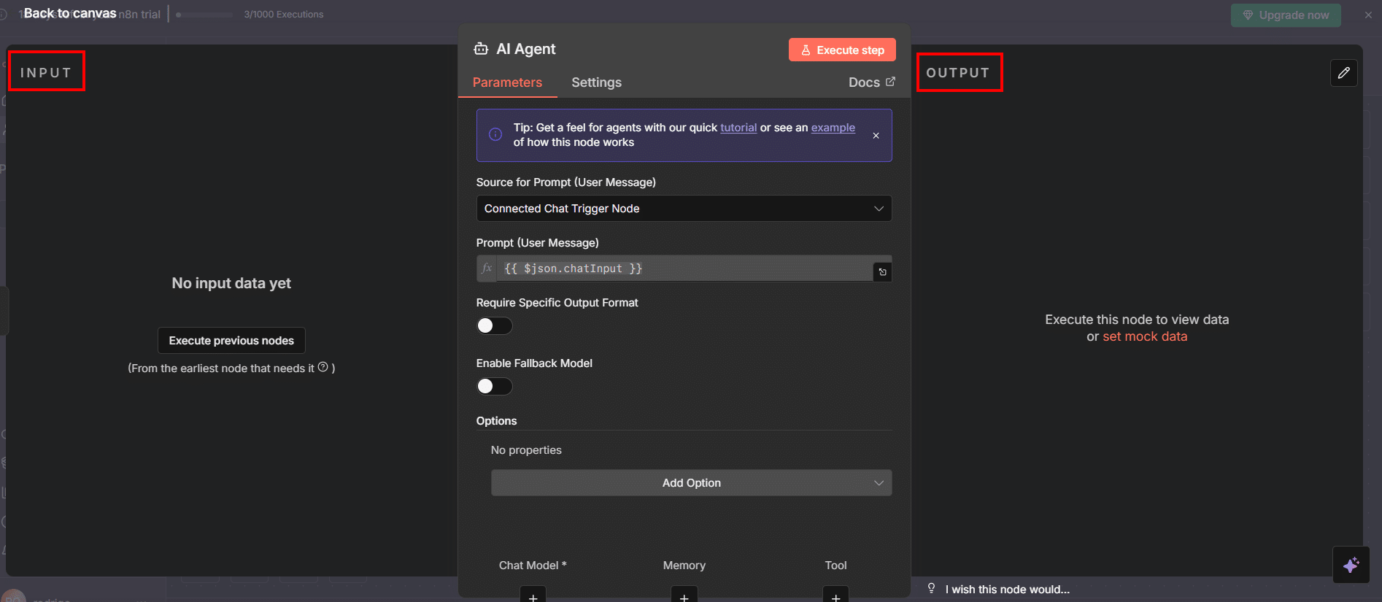The image size is (1382, 602).
Task: Click the '3/1000 Executions' counter text
Action: click(x=284, y=15)
